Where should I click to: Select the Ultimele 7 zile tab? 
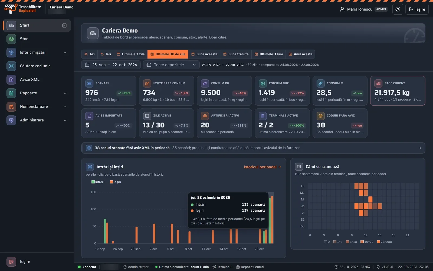131,54
